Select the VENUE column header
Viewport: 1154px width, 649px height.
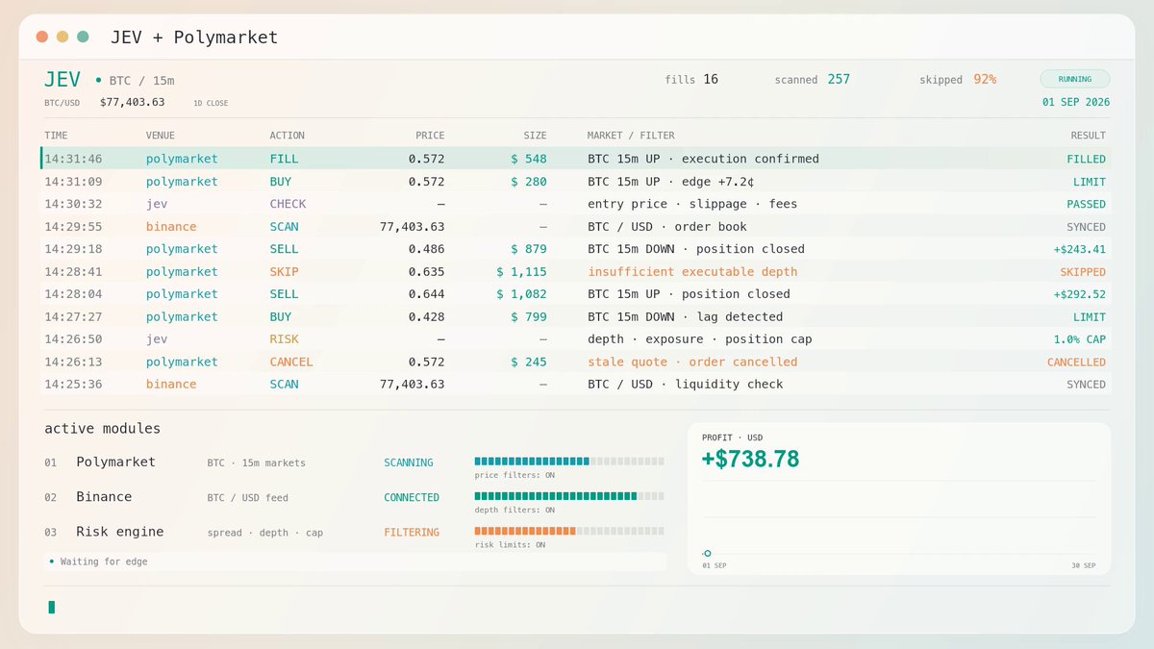(x=161, y=136)
